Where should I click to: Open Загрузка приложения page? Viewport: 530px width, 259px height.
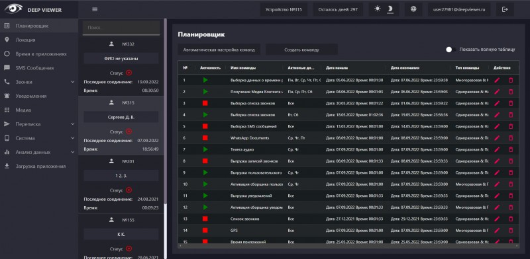pos(39,166)
